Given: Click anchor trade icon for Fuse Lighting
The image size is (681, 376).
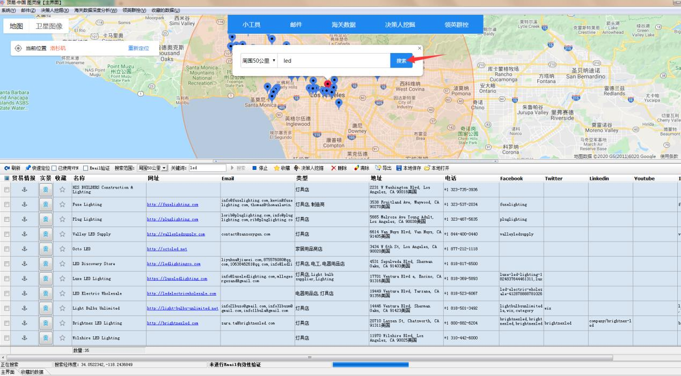Looking at the screenshot, I should pos(24,204).
